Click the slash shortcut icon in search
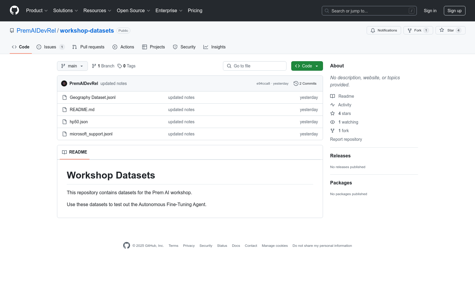The height and width of the screenshot is (297, 475). (x=411, y=11)
